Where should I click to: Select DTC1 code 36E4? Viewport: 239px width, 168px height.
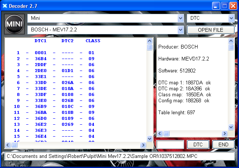point(41,136)
